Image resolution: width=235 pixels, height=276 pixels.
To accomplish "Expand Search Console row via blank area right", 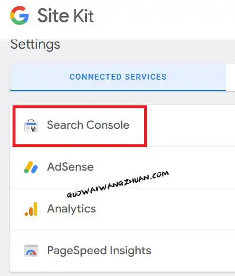I will point(190,125).
